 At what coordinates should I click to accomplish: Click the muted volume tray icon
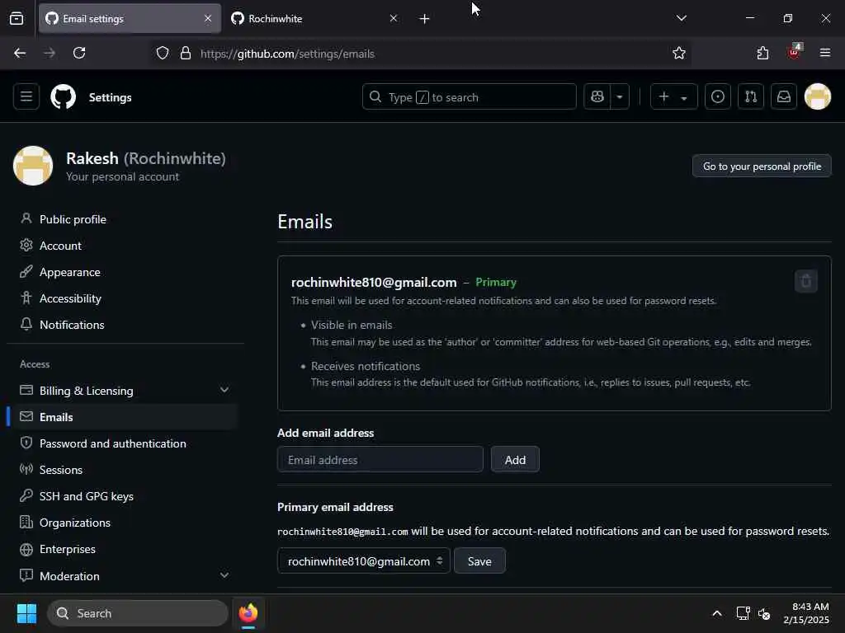tap(763, 613)
